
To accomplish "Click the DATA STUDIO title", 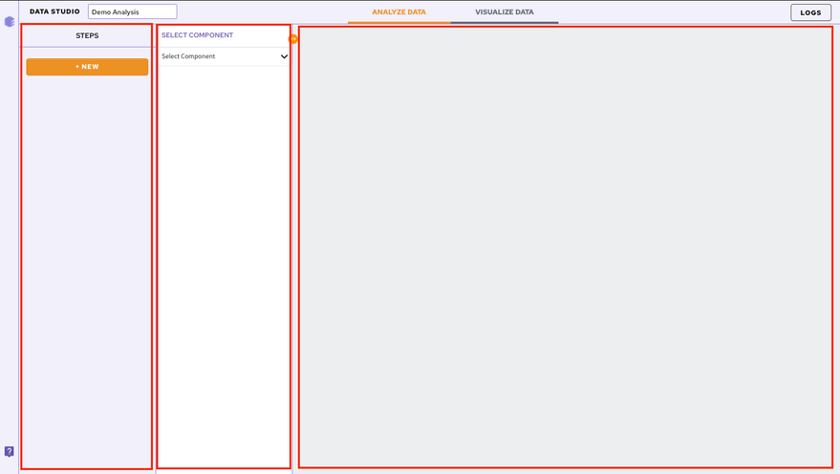I will pyautogui.click(x=54, y=11).
